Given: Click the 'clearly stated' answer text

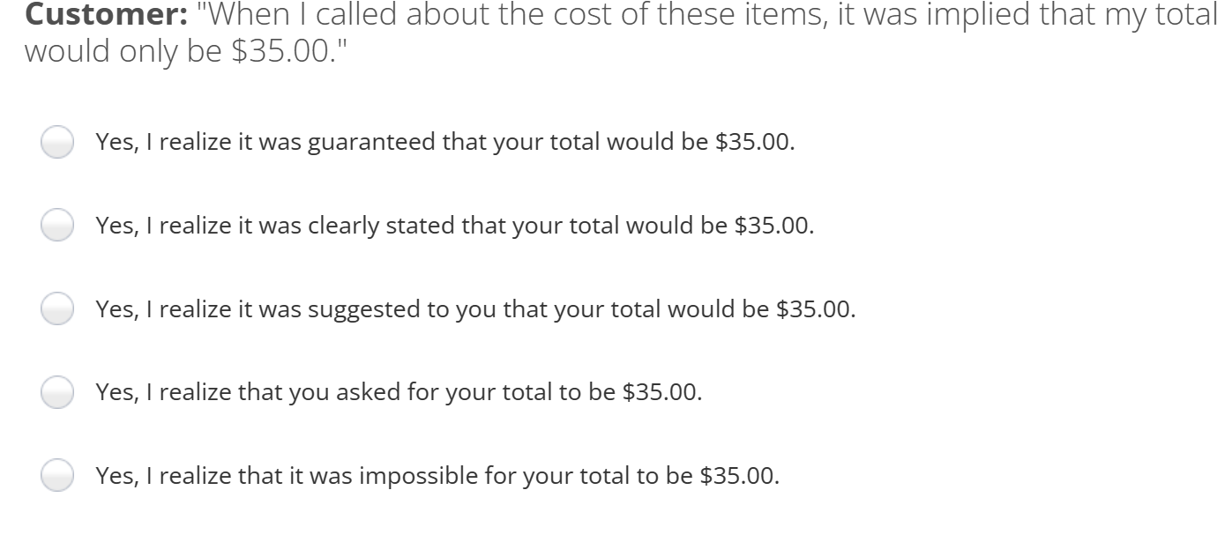Looking at the screenshot, I should [x=455, y=227].
